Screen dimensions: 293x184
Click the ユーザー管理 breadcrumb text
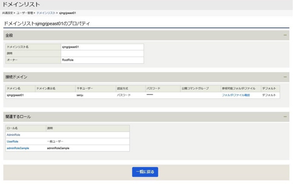pyautogui.click(x=25, y=13)
